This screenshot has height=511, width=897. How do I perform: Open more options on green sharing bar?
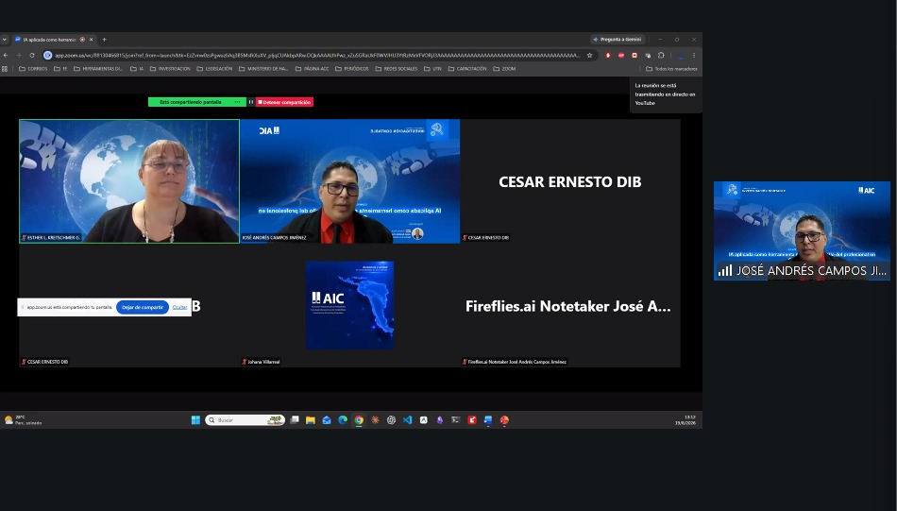(x=237, y=102)
